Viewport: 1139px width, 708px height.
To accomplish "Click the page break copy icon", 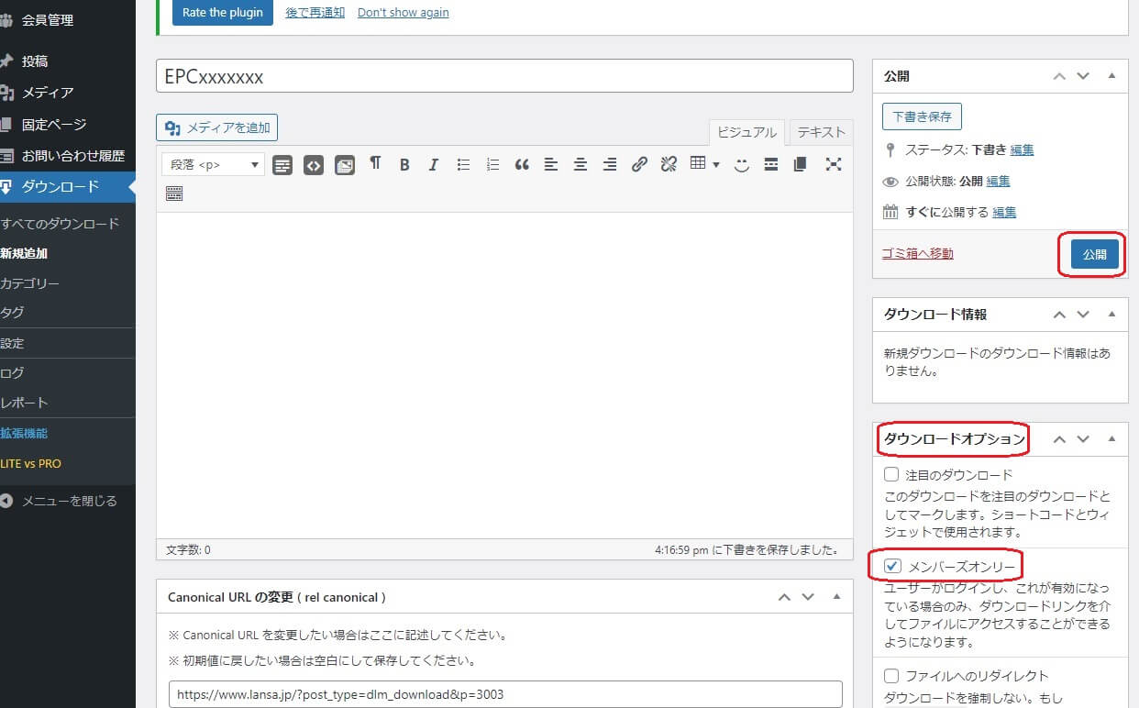I will (x=800, y=165).
